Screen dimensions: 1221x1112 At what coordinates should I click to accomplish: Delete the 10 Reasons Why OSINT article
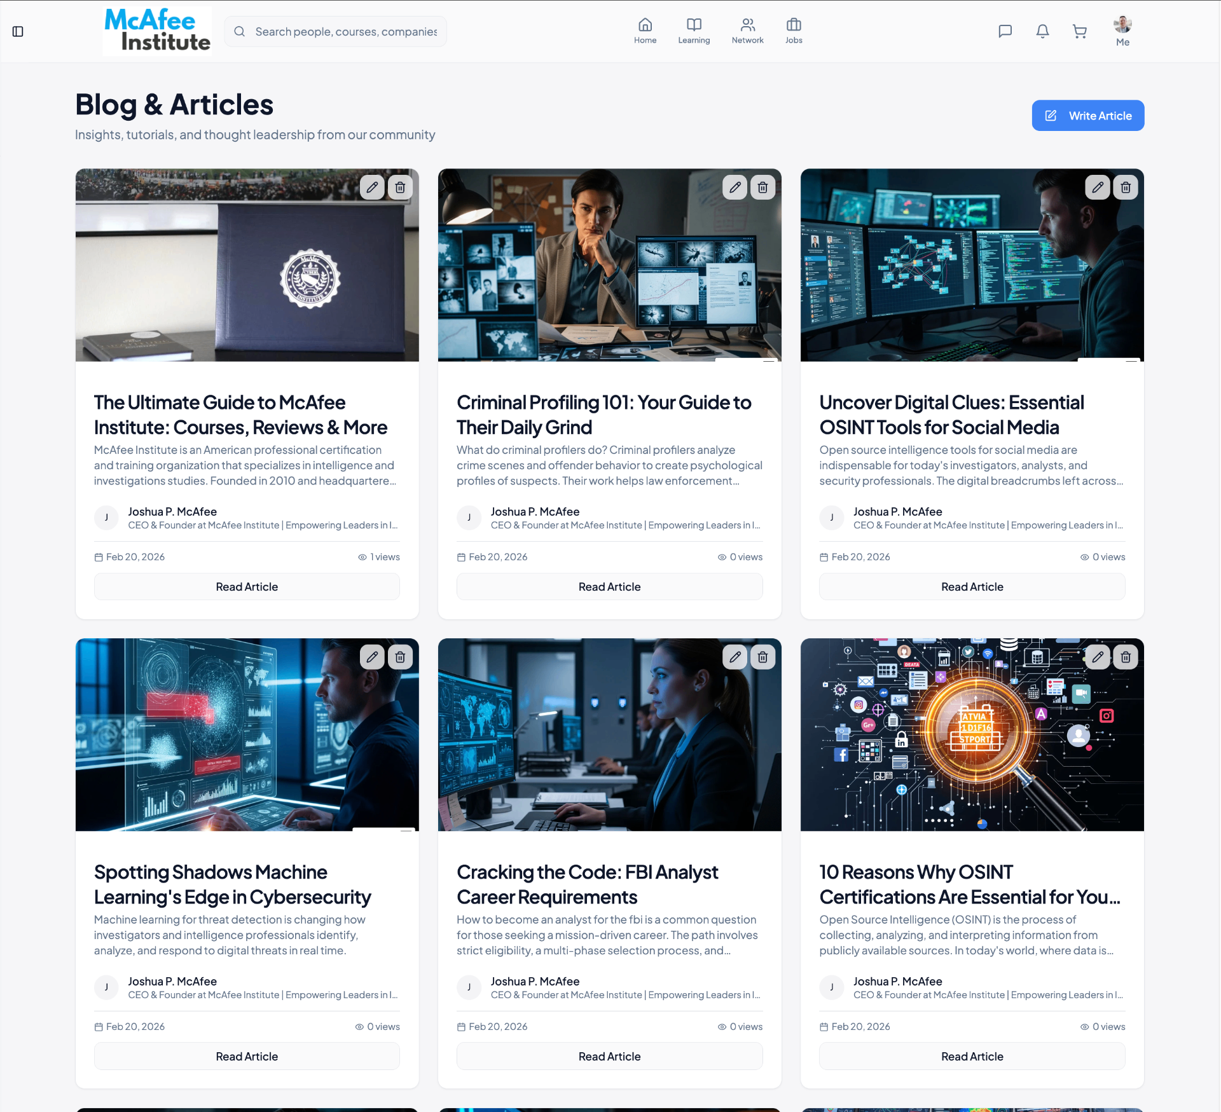pos(1126,657)
